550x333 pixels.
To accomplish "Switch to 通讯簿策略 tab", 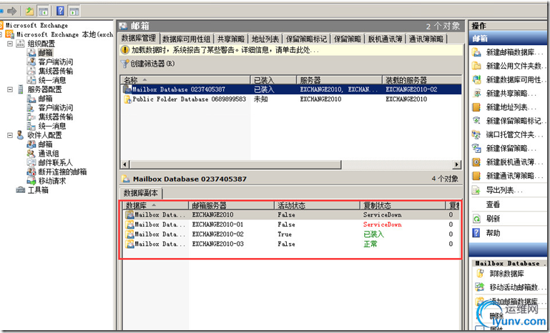I will pos(426,39).
